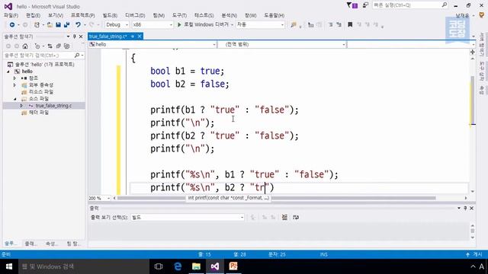488x274 pixels.
Task: Select the source files folder above true_false_string.c
Action: tap(39, 99)
